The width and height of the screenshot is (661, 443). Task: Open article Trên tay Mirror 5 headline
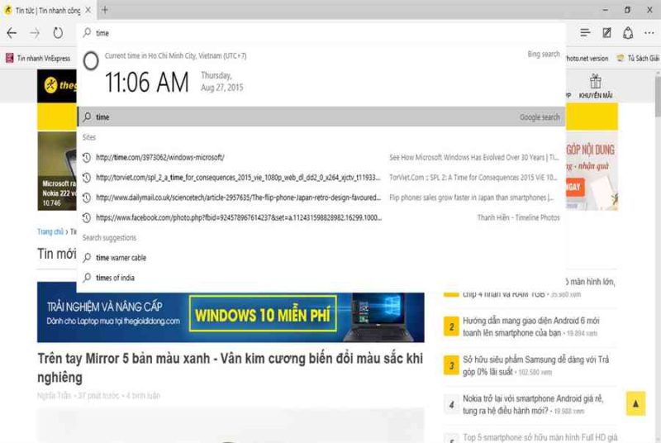(x=231, y=368)
